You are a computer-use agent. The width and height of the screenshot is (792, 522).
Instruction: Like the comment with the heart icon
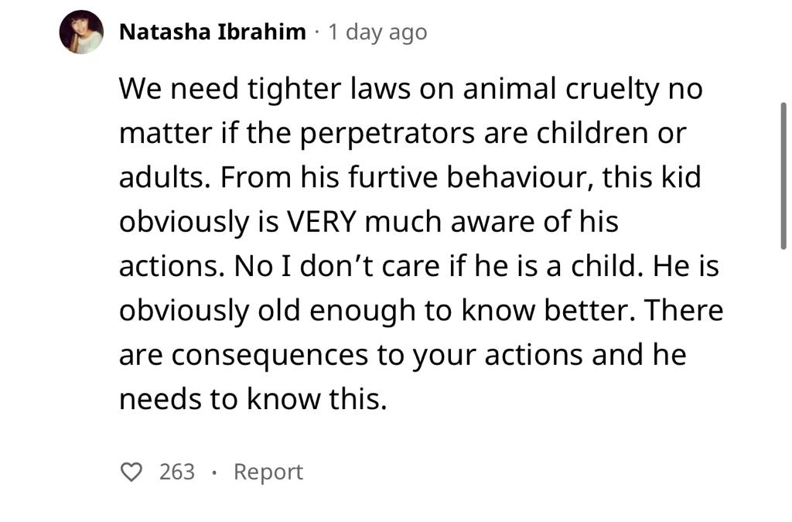pyautogui.click(x=131, y=472)
